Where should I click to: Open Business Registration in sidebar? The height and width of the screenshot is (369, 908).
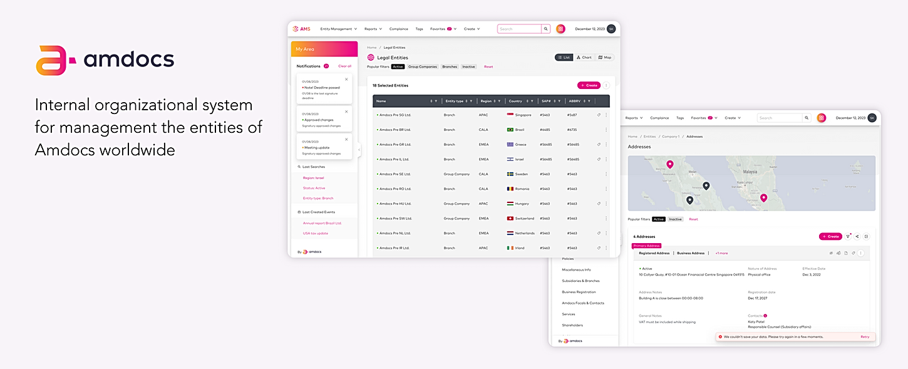[x=579, y=292]
